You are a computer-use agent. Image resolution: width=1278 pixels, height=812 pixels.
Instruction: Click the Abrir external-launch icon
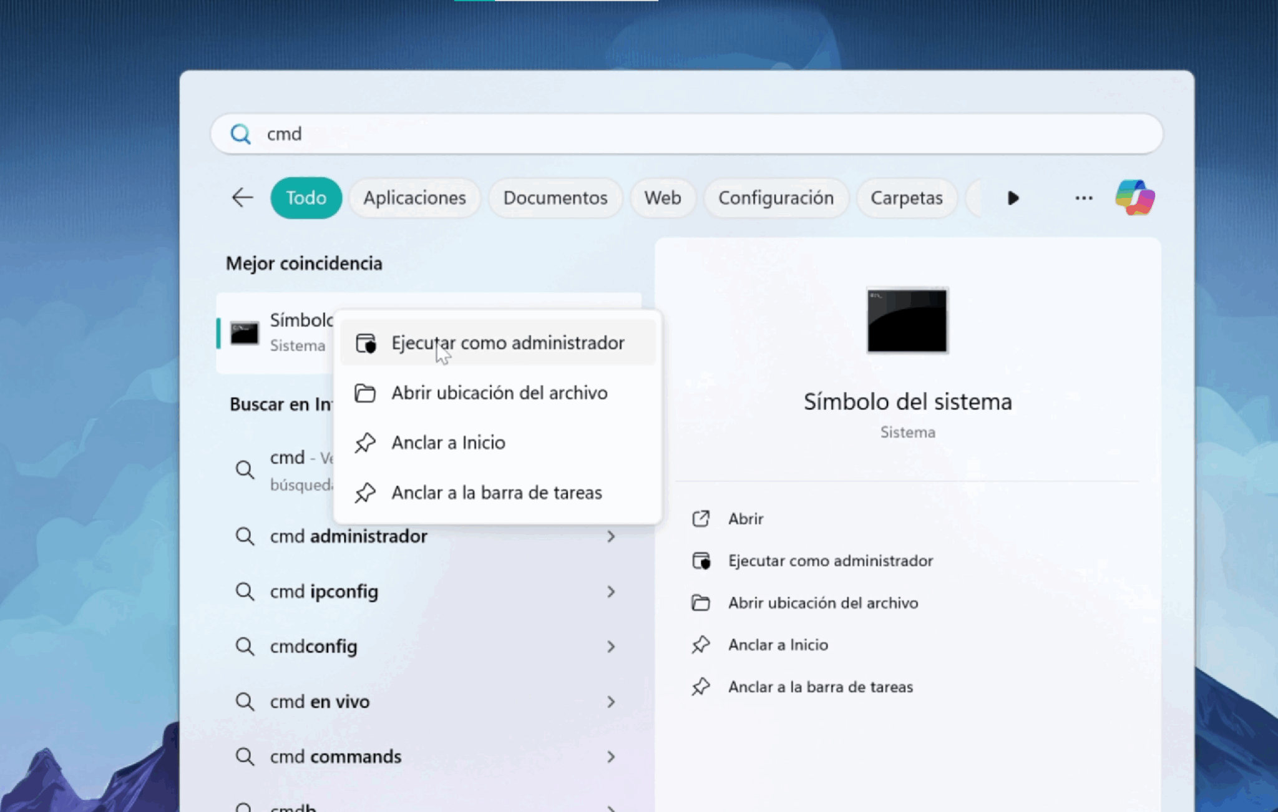point(701,518)
